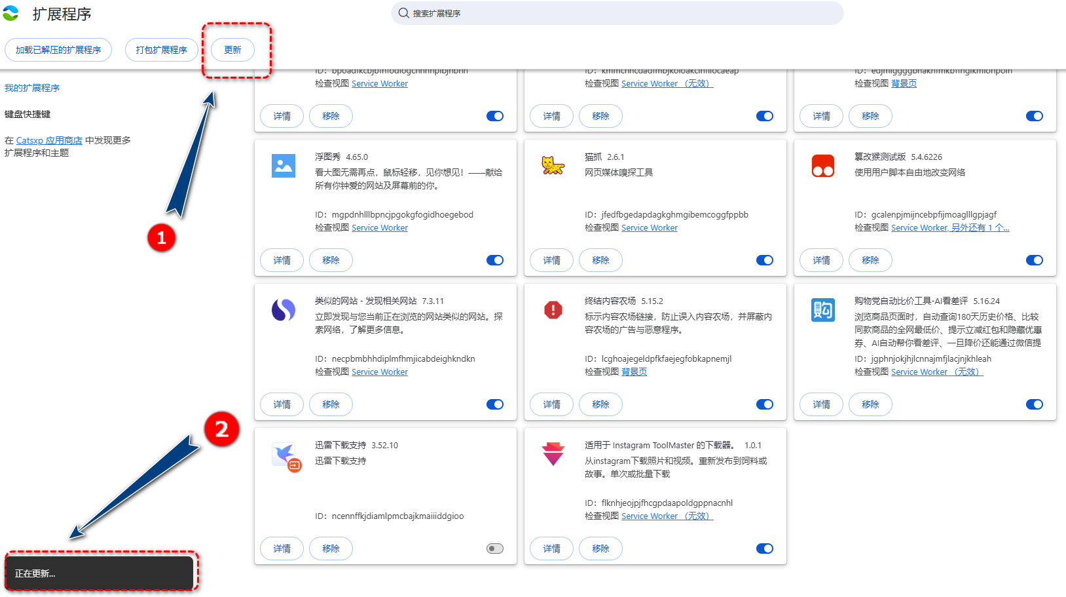Turn off the 篡改猴测试版 toggle
The image size is (1066, 597).
coord(1035,260)
